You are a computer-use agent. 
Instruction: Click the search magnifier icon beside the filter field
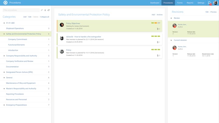point(42,10)
